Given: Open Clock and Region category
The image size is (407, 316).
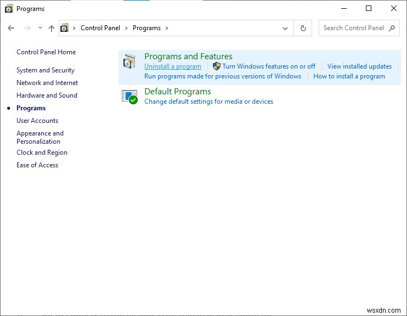Looking at the screenshot, I should point(42,153).
